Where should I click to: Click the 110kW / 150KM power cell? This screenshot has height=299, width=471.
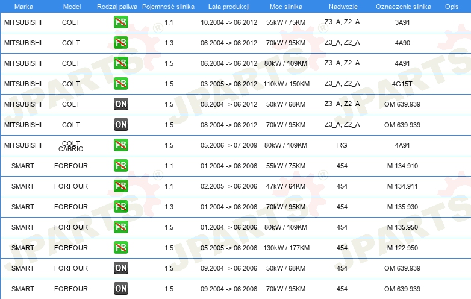286,84
